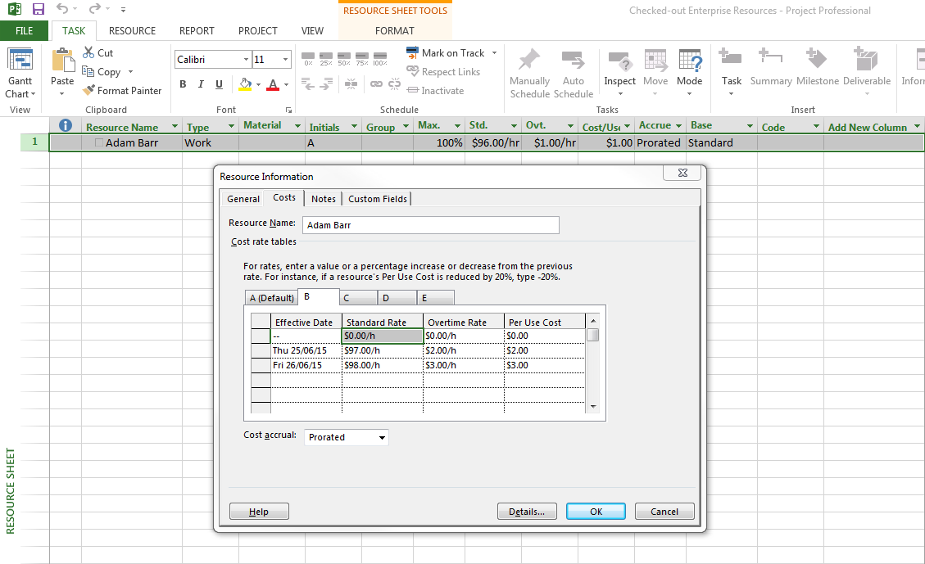Click Respect Links

pos(443,71)
